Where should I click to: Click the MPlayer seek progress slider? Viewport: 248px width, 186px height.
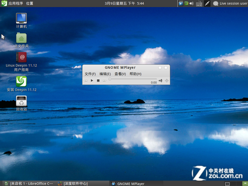pos(132,79)
